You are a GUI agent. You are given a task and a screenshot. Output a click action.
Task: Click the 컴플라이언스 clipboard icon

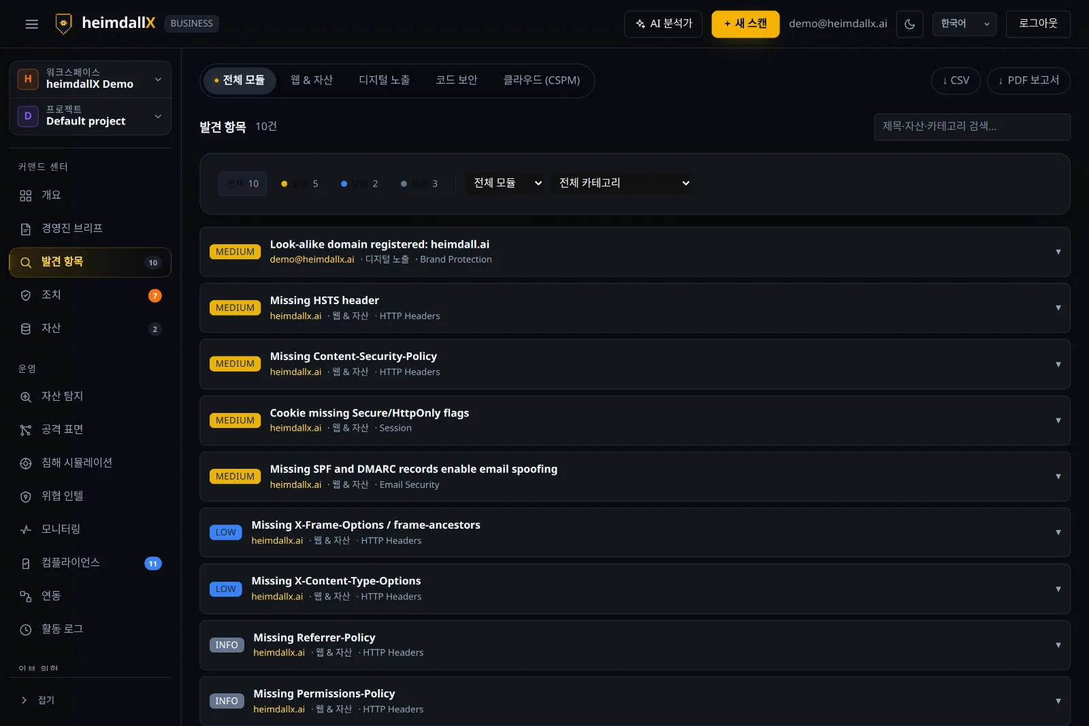point(26,563)
